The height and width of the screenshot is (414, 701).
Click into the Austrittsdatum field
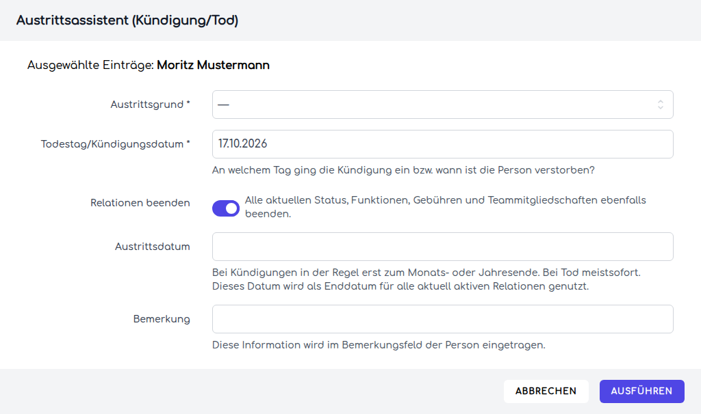443,247
